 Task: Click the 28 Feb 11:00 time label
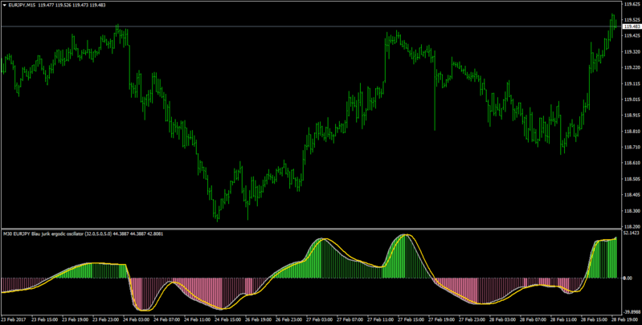click(x=565, y=319)
